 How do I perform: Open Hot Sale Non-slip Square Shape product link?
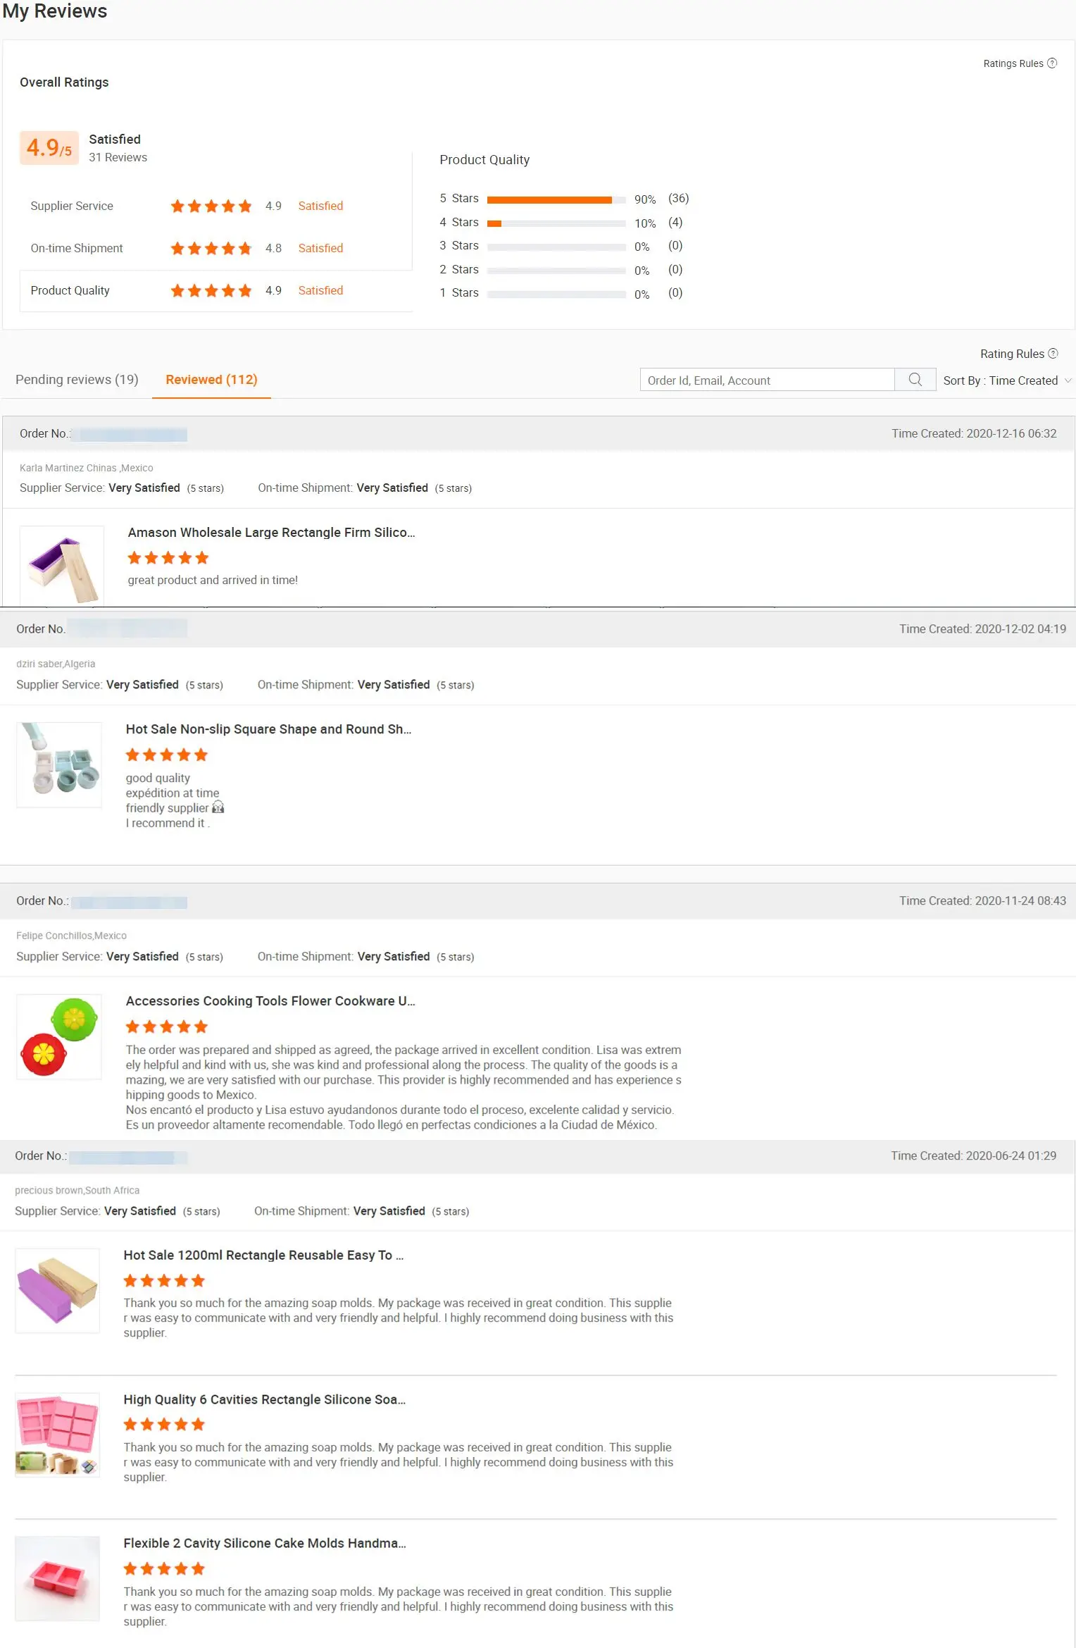(x=268, y=729)
